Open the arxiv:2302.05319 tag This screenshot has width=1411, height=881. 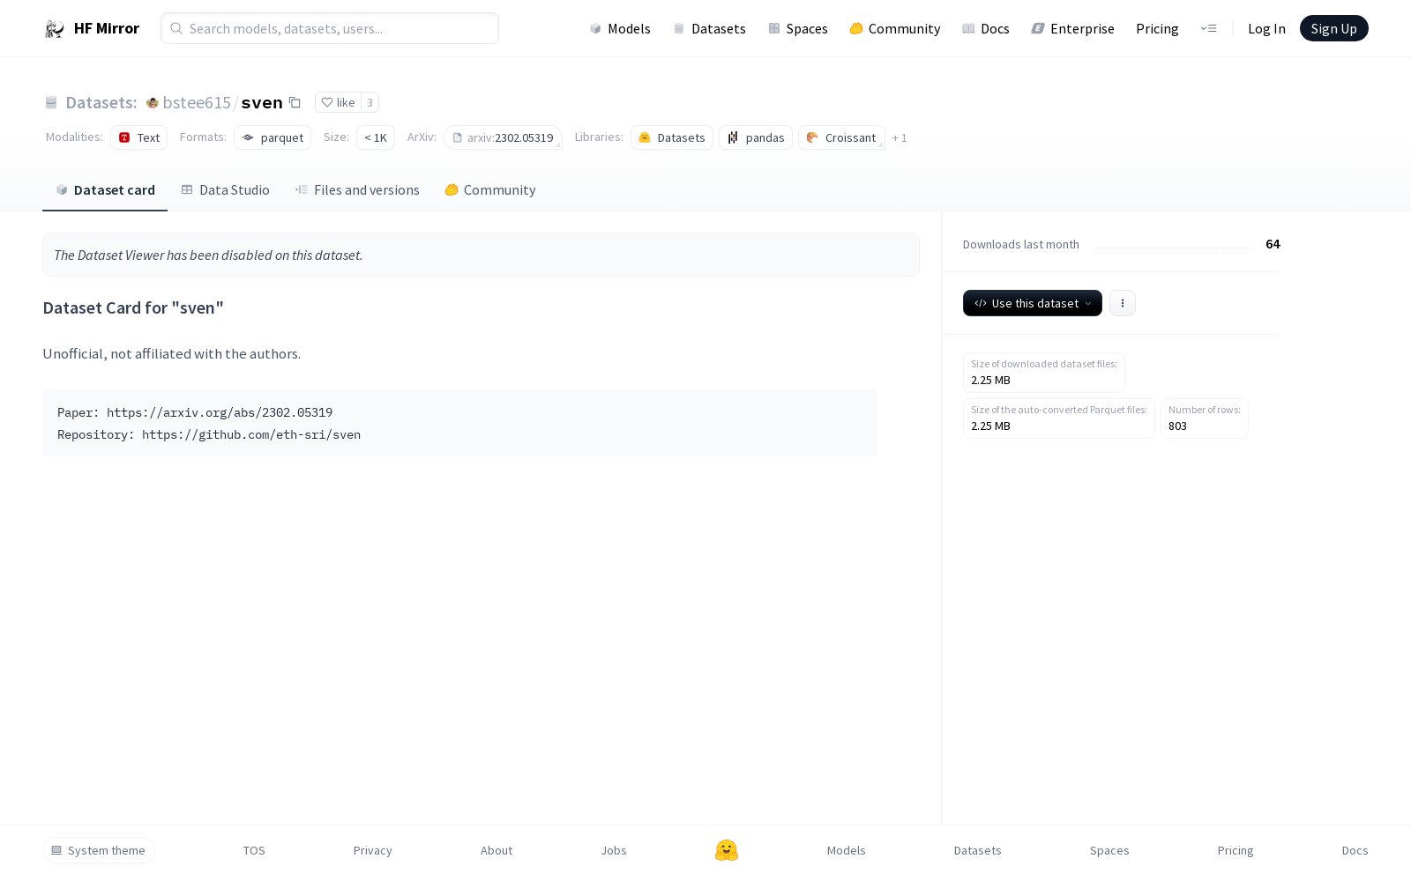(504, 137)
